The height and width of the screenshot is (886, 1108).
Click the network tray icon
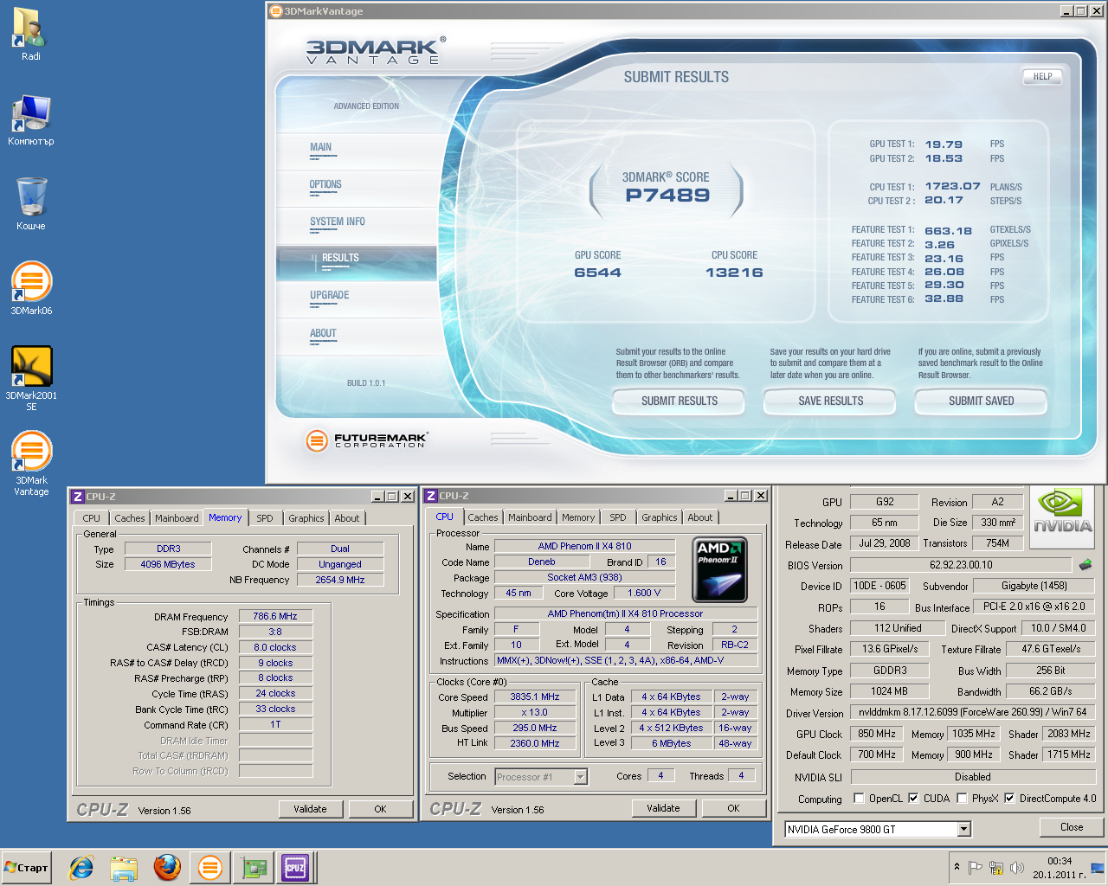click(996, 867)
